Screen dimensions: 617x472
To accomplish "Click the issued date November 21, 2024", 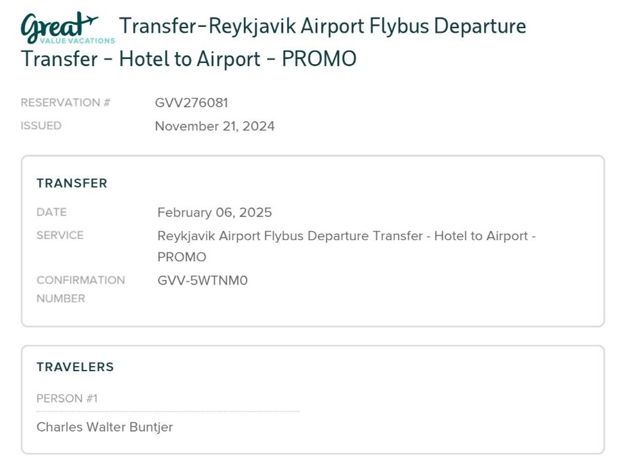I will (x=214, y=127).
